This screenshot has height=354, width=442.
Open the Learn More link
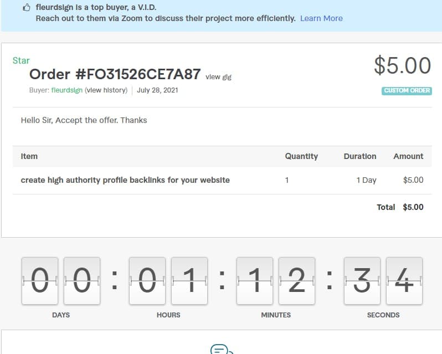tap(321, 18)
